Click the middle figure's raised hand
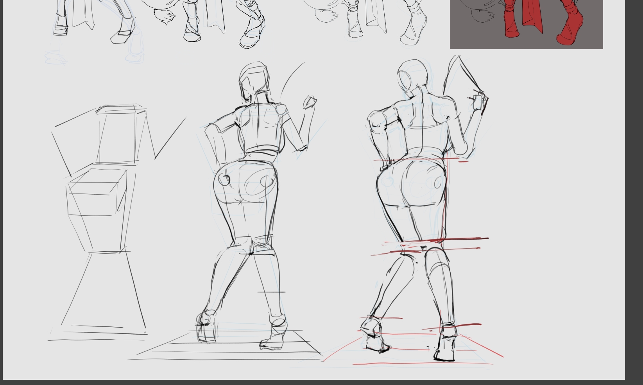Image resolution: width=643 pixels, height=385 pixels. 310,102
